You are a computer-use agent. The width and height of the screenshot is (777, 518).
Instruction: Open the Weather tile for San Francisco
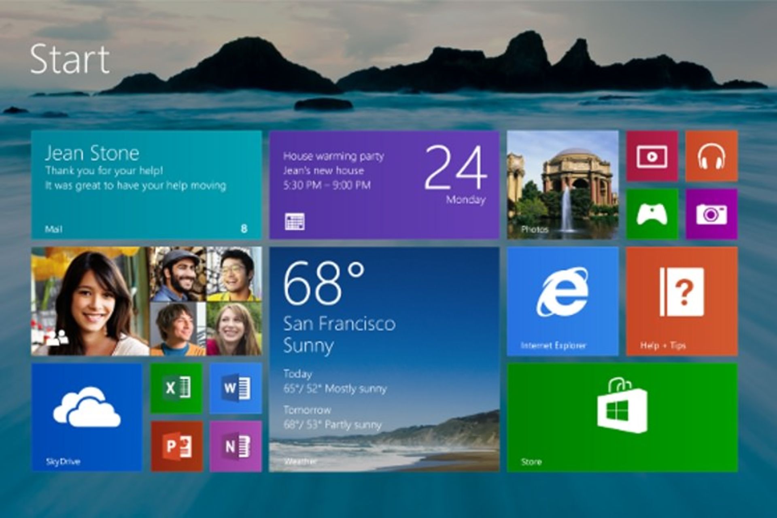pos(384,359)
